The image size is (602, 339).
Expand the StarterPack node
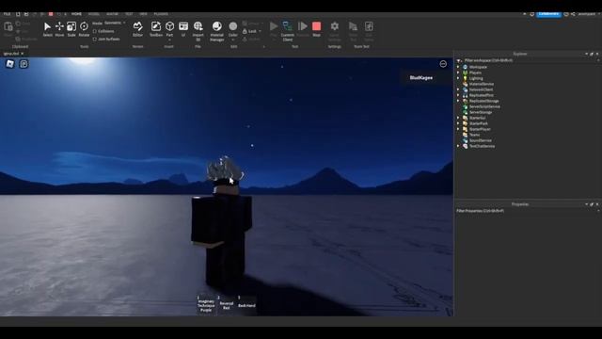[x=458, y=123]
